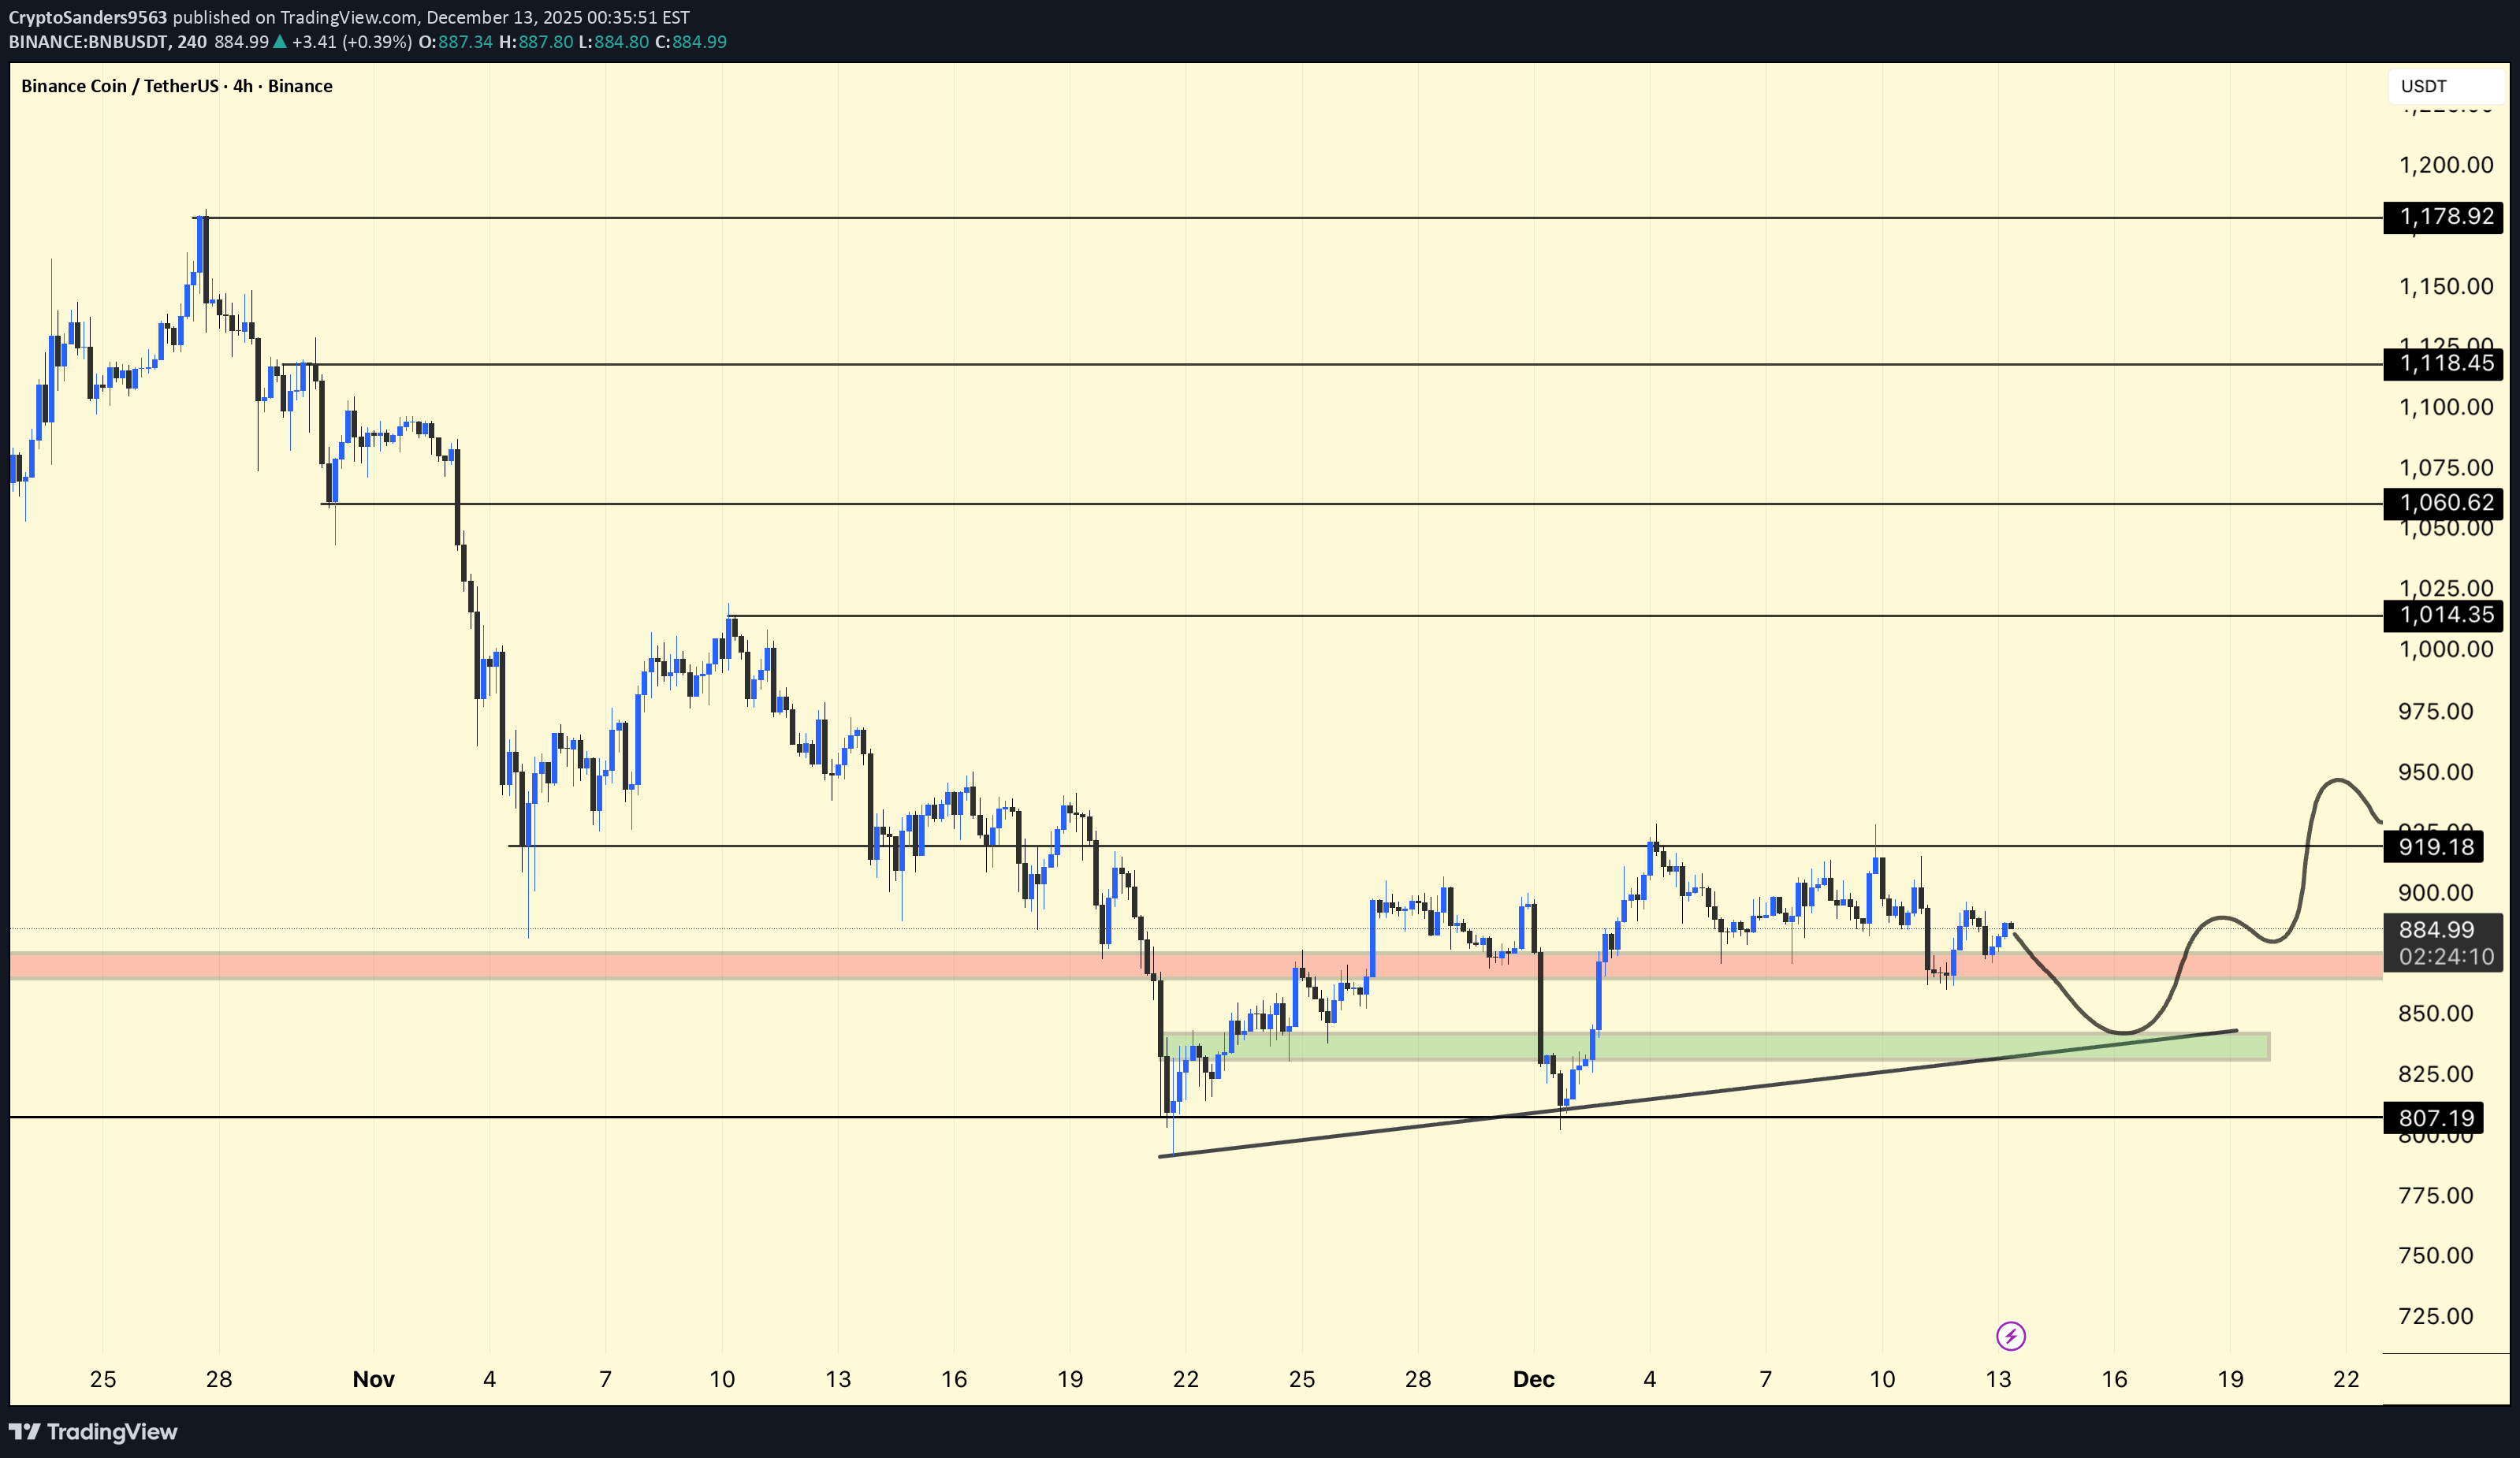Click the 1,014.35 price label
This screenshot has height=1458, width=2520.
click(2444, 615)
